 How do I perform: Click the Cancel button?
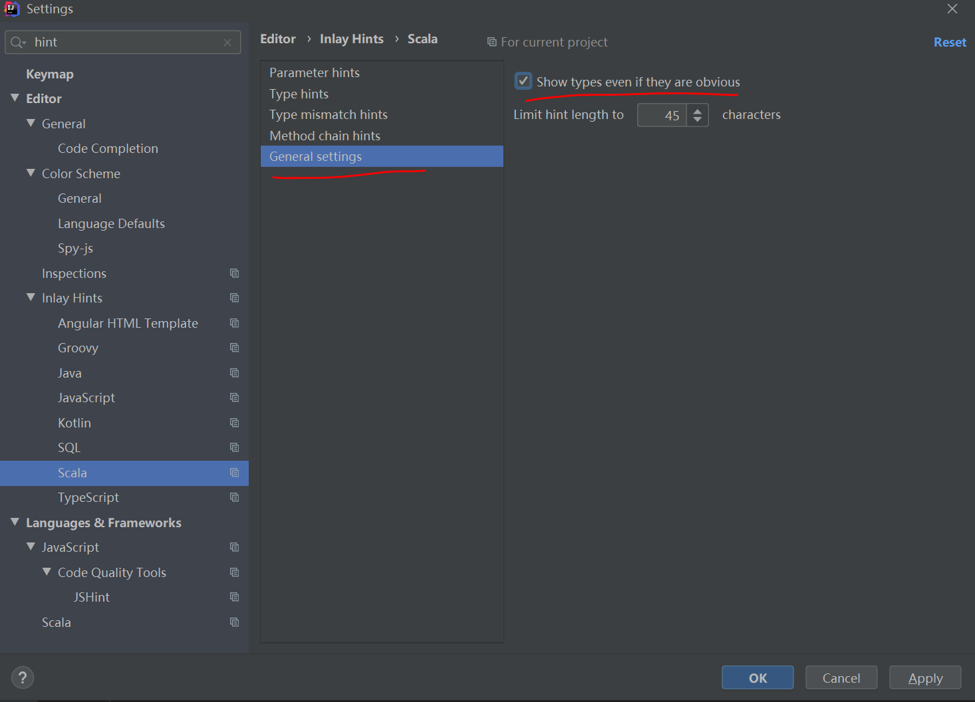pos(841,678)
